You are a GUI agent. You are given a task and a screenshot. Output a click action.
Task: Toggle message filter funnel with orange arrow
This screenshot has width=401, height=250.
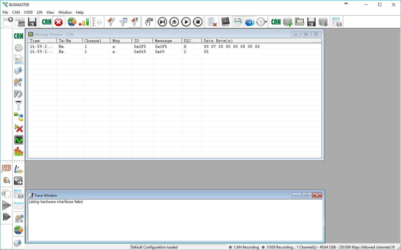pos(111,22)
